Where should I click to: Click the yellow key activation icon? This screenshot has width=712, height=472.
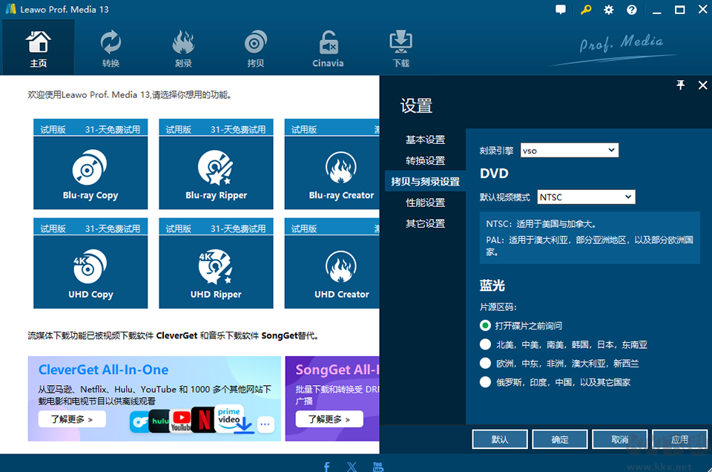(x=586, y=10)
